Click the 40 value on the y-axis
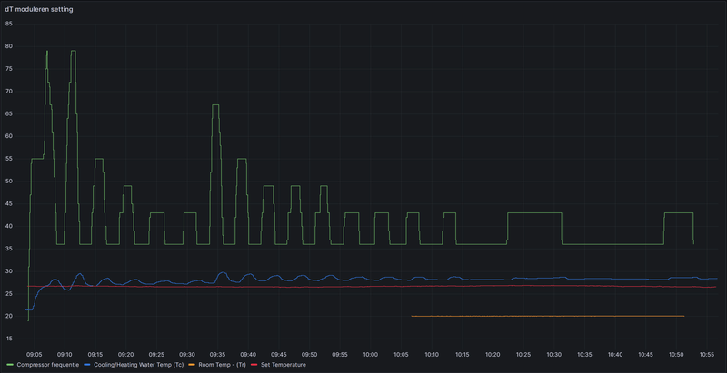The height and width of the screenshot is (373, 727). [8, 226]
